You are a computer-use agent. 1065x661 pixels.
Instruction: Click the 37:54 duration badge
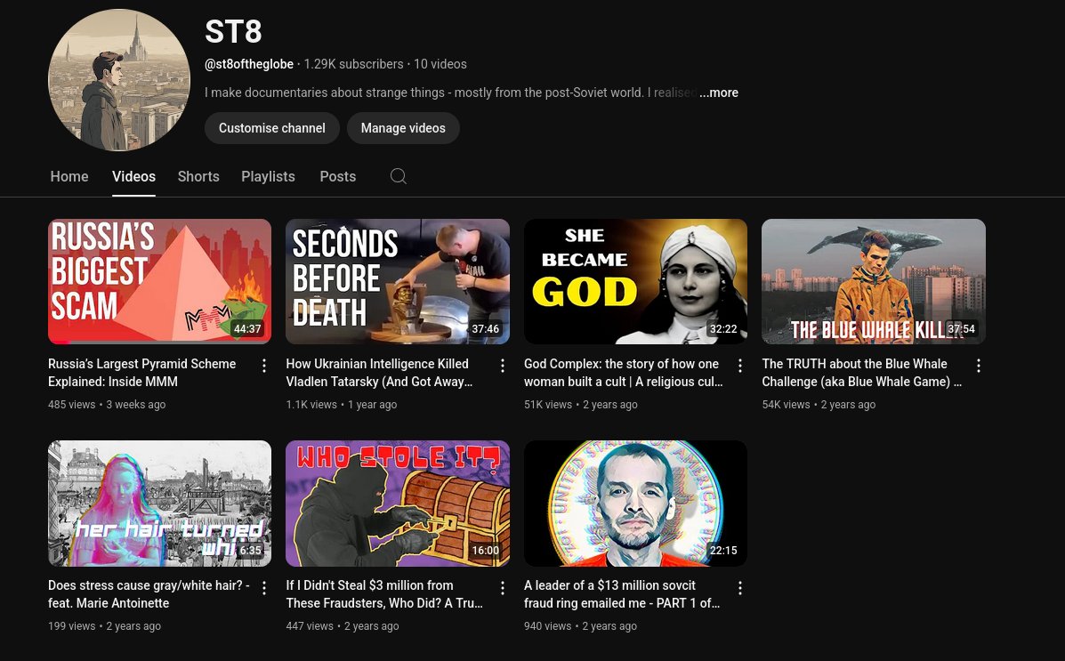tap(961, 329)
